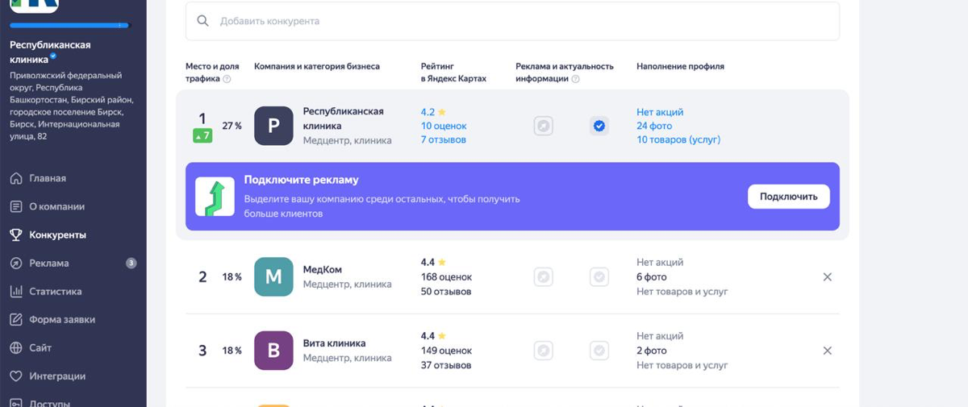The height and width of the screenshot is (407, 968).
Task: Click the document icon beside О компании
Action: (x=15, y=206)
